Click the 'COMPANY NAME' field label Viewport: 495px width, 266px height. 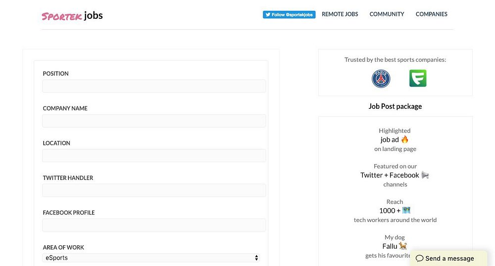click(x=65, y=108)
